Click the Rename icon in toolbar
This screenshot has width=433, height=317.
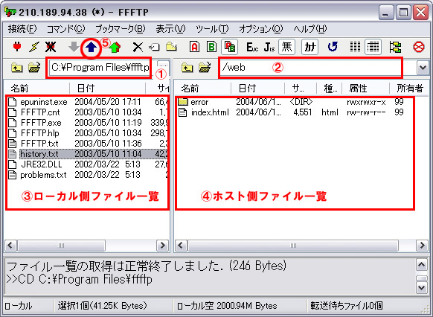154,47
